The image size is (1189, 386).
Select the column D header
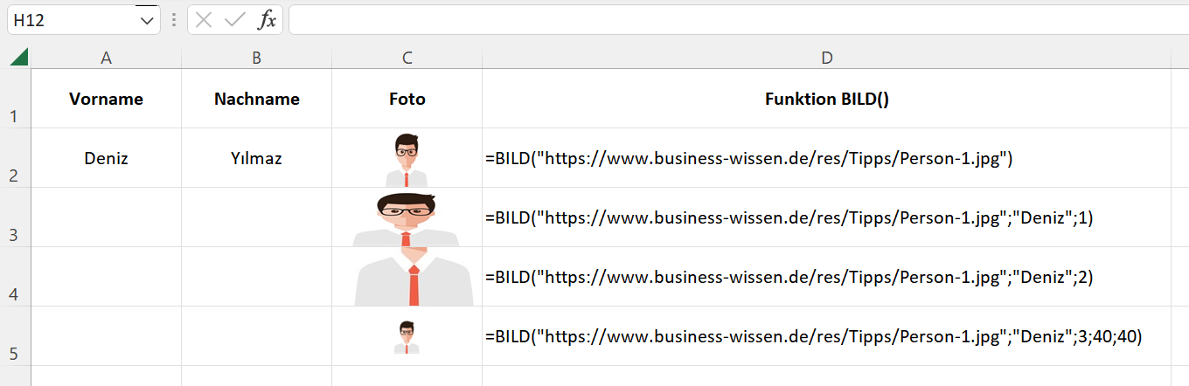pyautogui.click(x=827, y=58)
